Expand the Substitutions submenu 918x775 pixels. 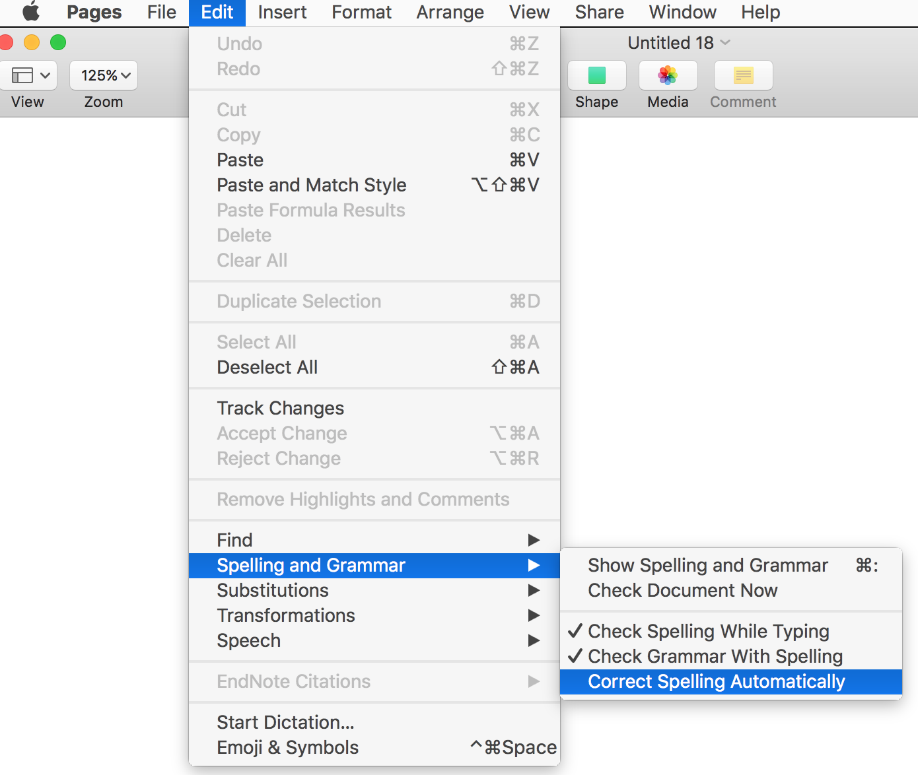click(374, 590)
